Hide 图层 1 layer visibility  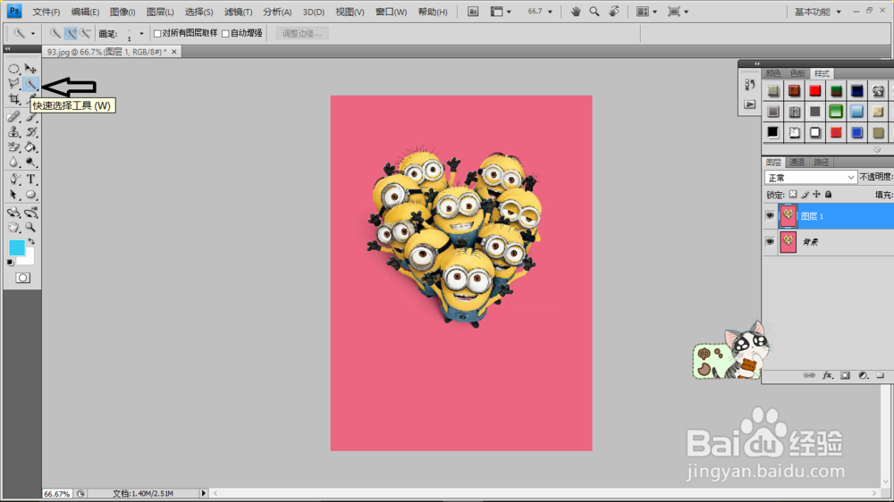pyautogui.click(x=770, y=216)
